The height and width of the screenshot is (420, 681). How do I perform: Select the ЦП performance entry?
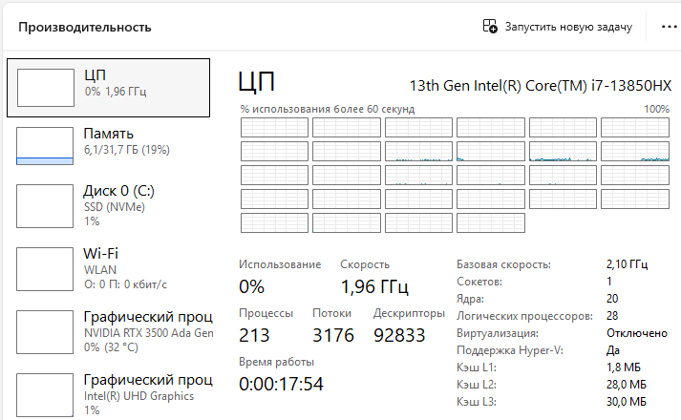coord(108,88)
